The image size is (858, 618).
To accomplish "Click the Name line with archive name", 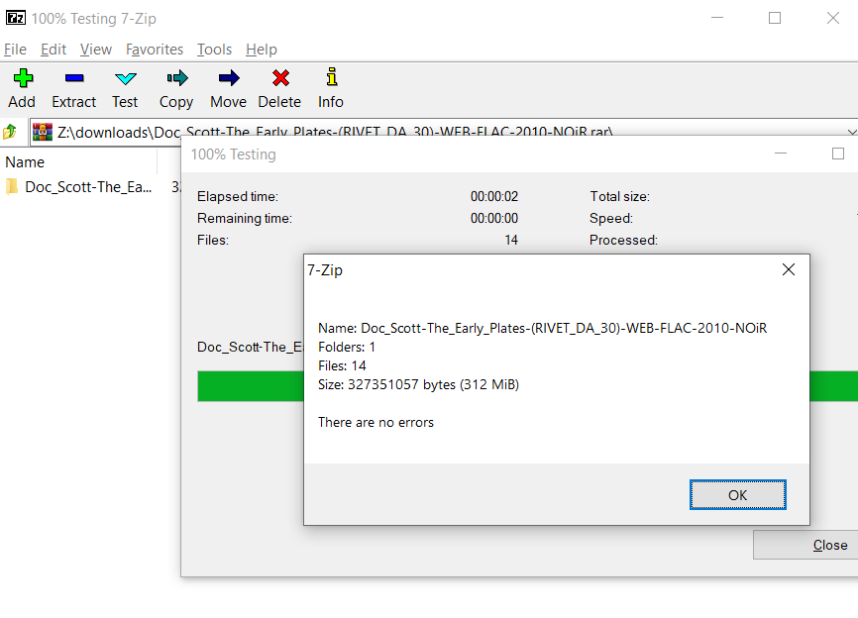I will pyautogui.click(x=543, y=328).
